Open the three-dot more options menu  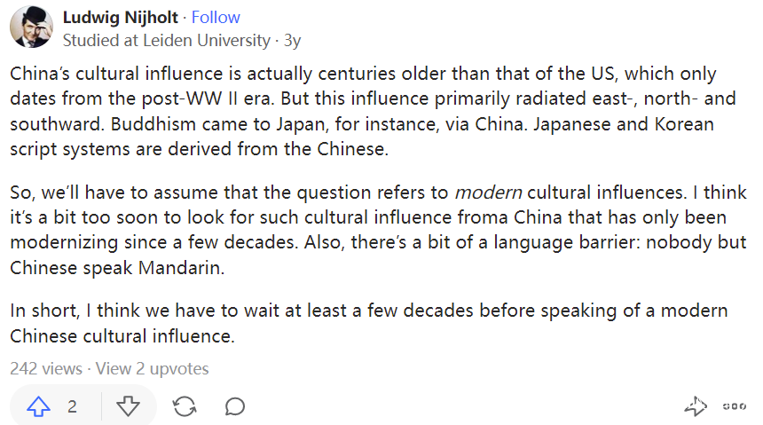pyautogui.click(x=734, y=406)
